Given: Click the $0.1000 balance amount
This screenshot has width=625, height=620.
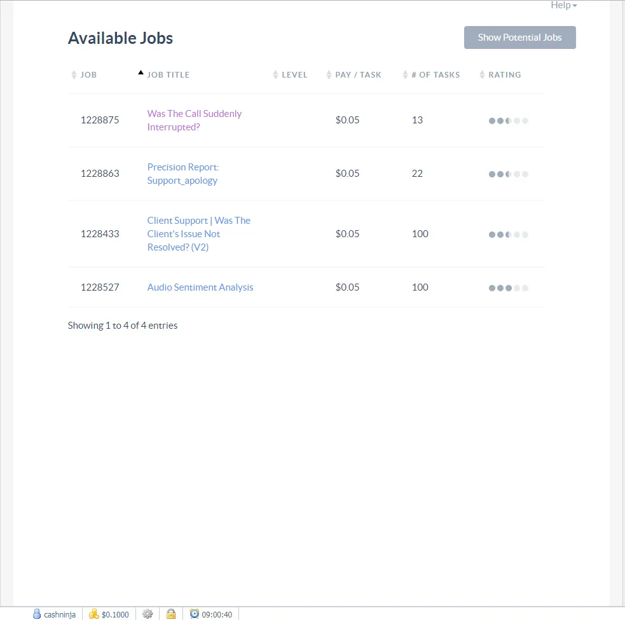Looking at the screenshot, I should point(115,614).
